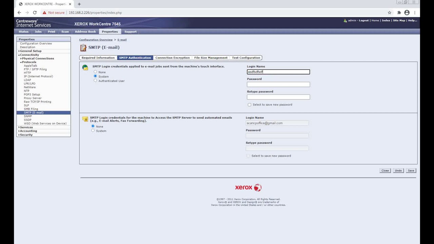The image size is (434, 244).
Task: Switch to File Size Management tab
Action: (211, 58)
